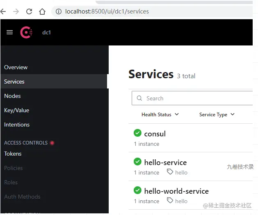Click tag icon under hello-world-service

tap(170, 201)
